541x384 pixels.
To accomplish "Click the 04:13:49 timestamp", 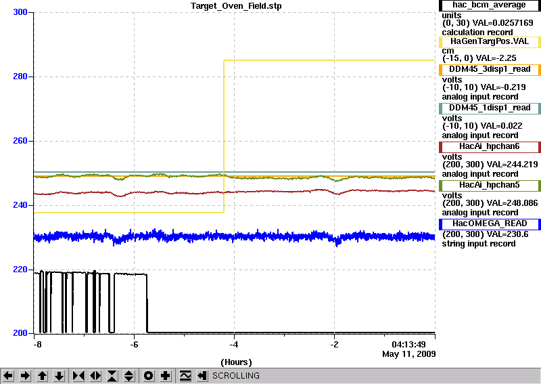I will coord(408,345).
